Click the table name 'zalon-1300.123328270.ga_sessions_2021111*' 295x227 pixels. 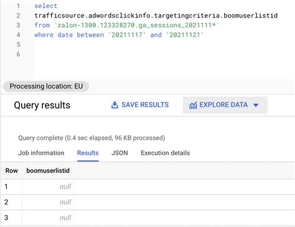[137, 25]
